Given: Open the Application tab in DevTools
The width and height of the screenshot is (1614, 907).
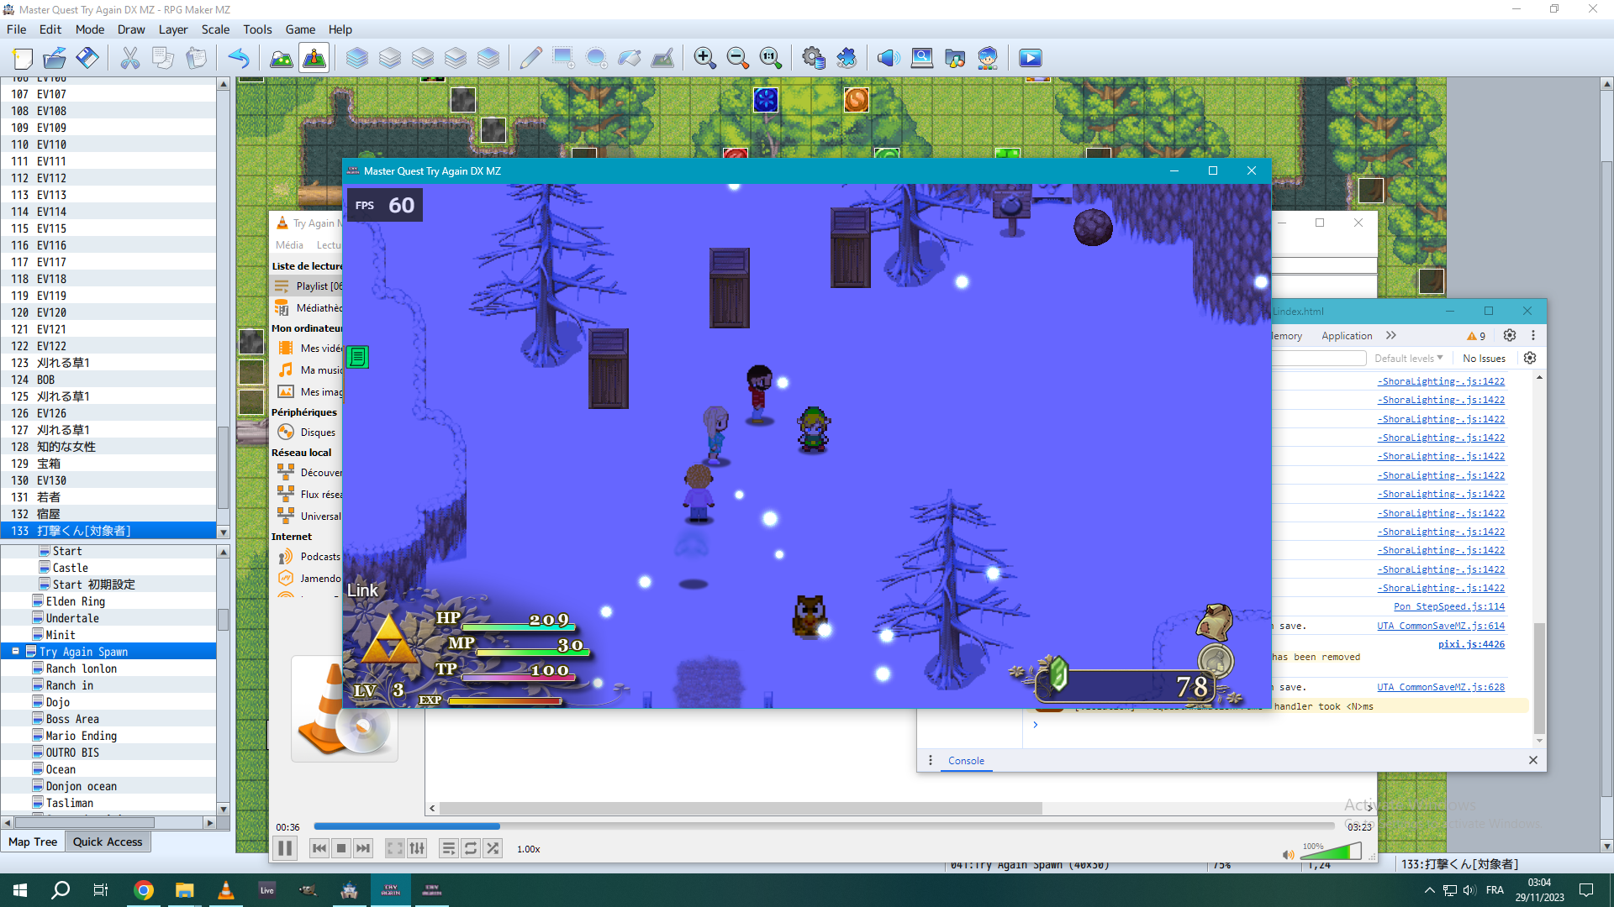Looking at the screenshot, I should click(x=1347, y=336).
